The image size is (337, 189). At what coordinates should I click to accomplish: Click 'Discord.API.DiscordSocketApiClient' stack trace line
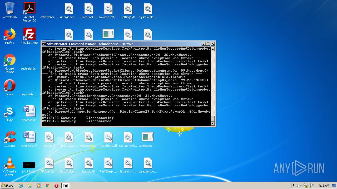120,55
